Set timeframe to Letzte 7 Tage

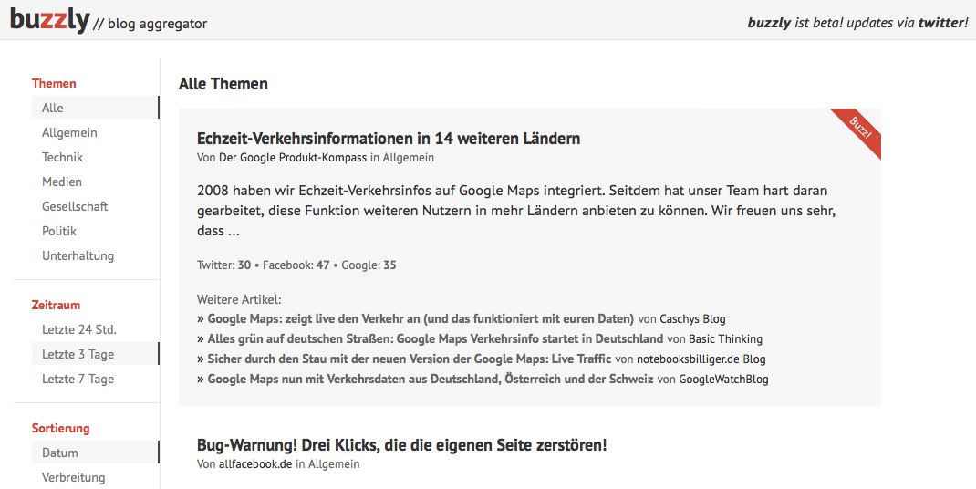tap(95, 379)
